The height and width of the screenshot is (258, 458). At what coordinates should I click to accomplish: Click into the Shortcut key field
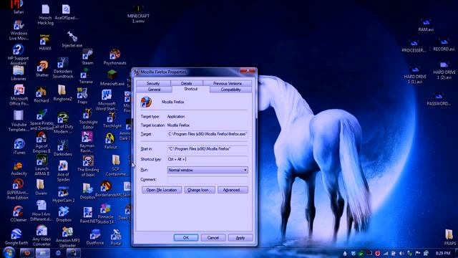click(208, 159)
